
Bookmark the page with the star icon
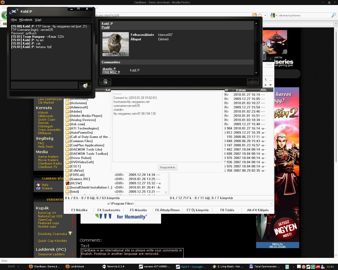tap(260, 15)
